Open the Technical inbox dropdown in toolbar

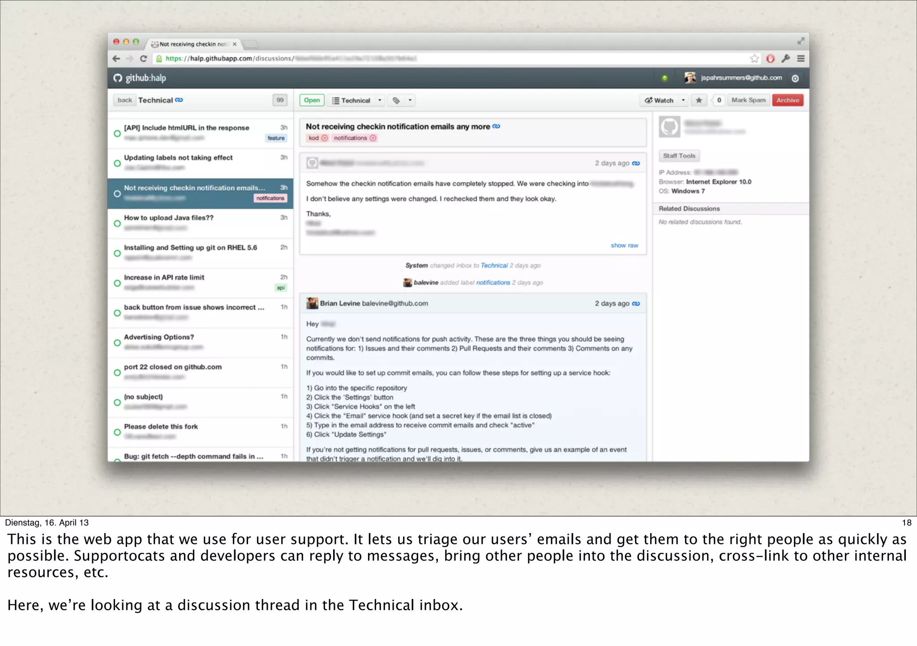(x=356, y=100)
